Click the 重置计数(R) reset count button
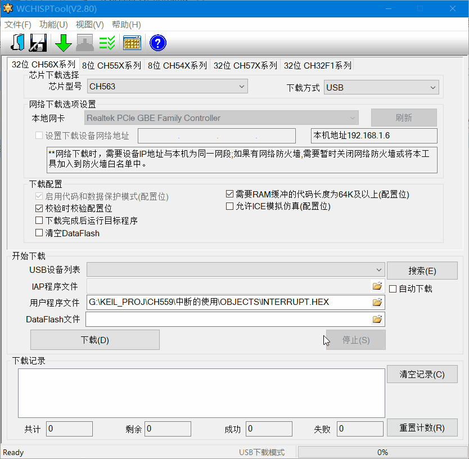Viewport: 469px width, 459px height. pos(422,427)
